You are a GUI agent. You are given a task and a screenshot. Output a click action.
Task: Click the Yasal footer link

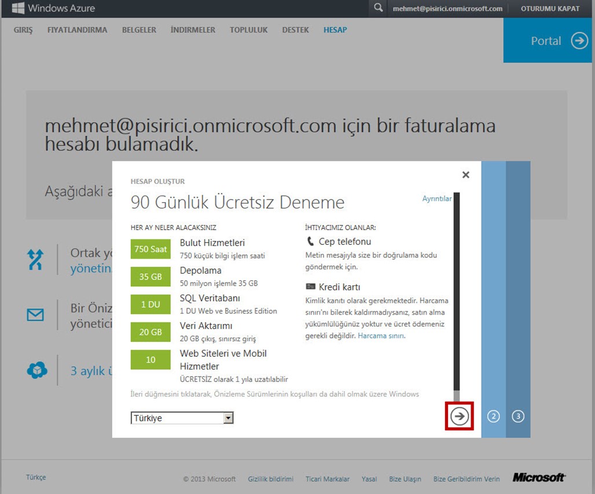pos(369,479)
